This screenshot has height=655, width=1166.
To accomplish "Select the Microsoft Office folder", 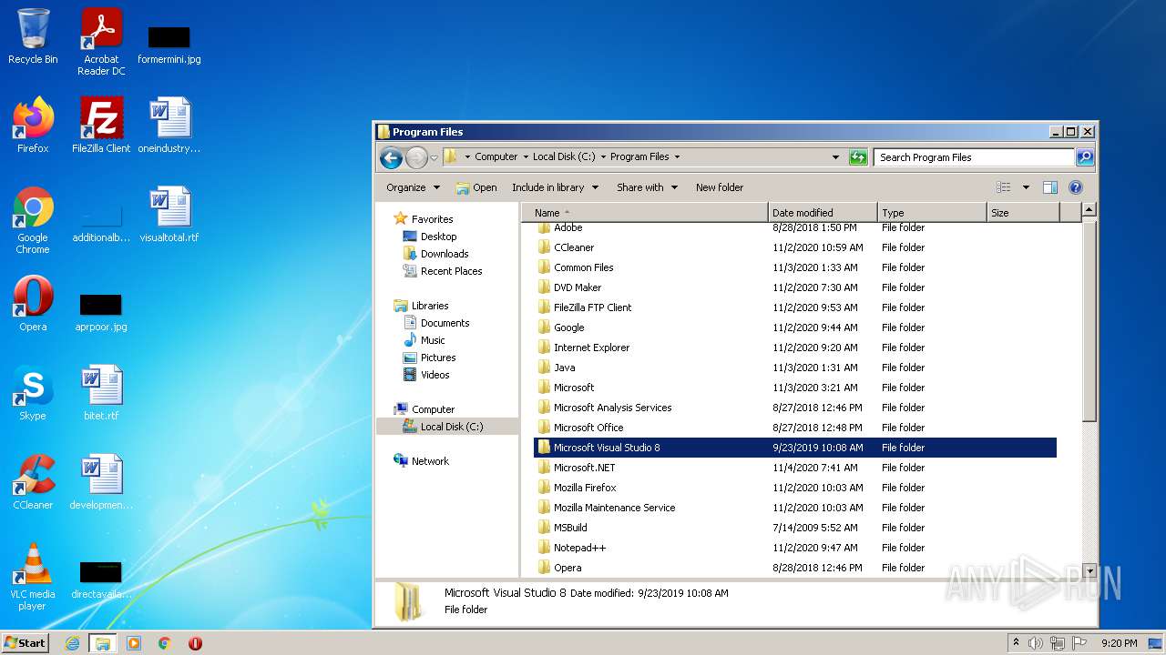I will pos(795,428).
